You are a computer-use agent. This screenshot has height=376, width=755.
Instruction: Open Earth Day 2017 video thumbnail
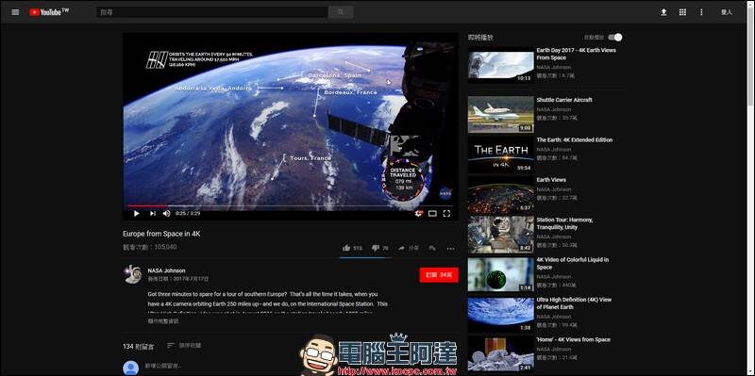pos(501,64)
